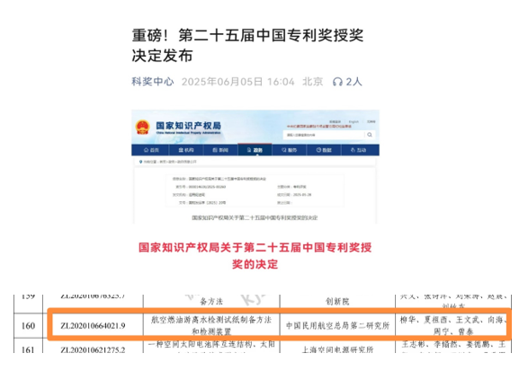Click the 创新院 table cell

pos(337,301)
